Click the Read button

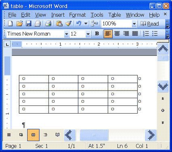pyautogui.click(x=149, y=24)
